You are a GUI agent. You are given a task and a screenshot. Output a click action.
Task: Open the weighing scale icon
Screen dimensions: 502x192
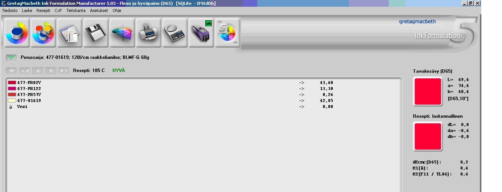[x=175, y=33]
